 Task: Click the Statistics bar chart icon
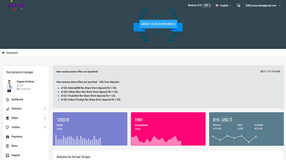[7, 109]
